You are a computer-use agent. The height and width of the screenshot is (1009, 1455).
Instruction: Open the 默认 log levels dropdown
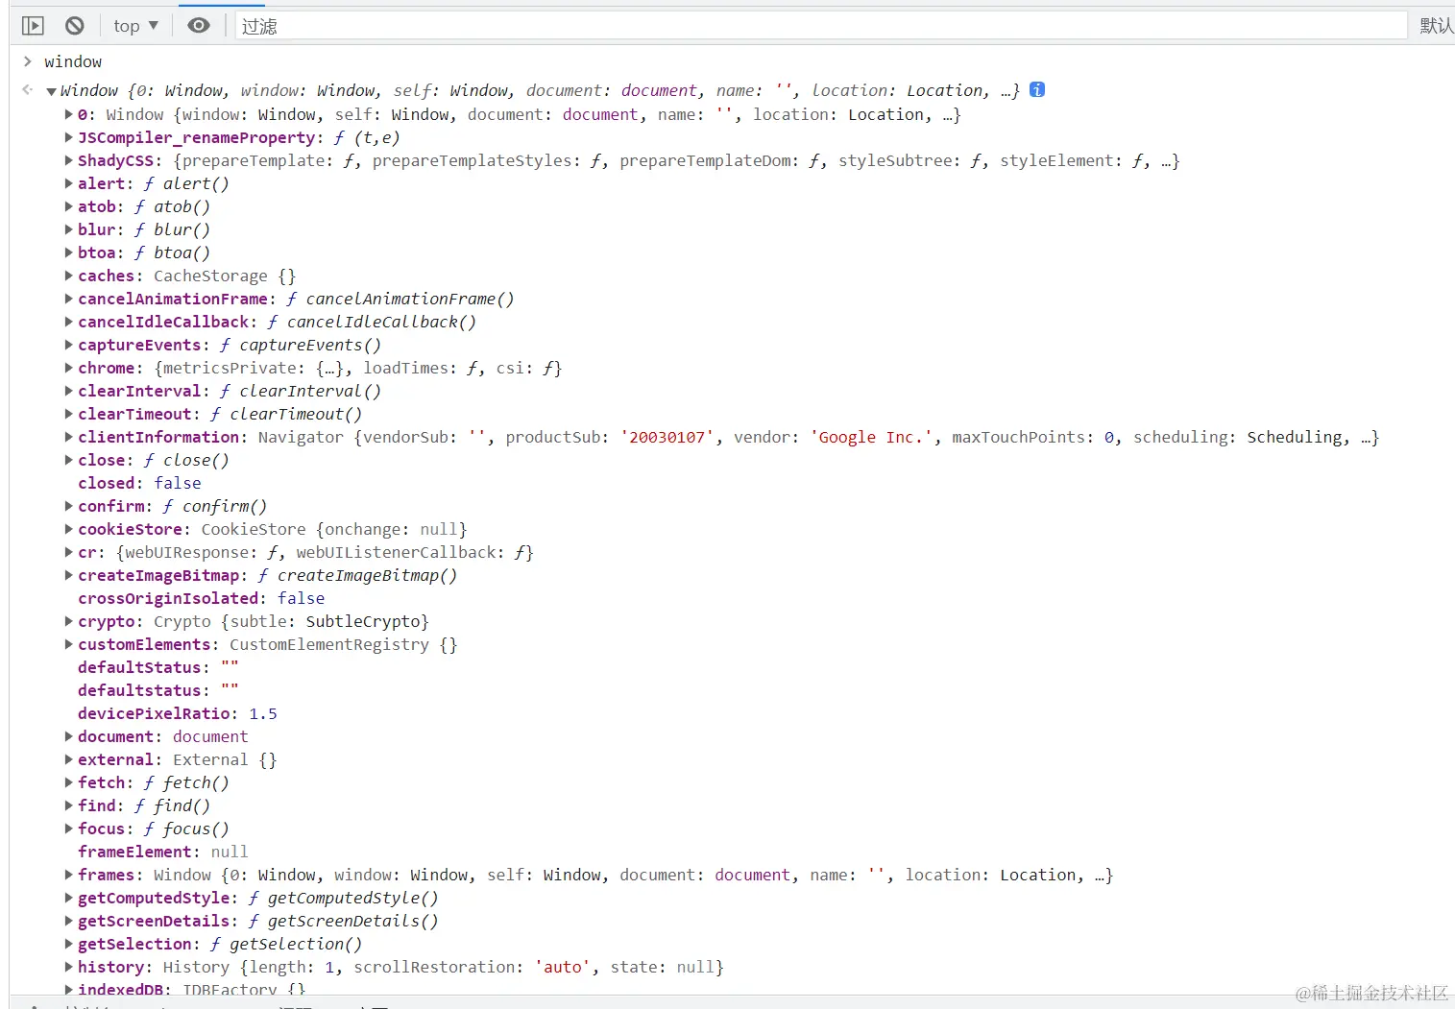point(1436,26)
